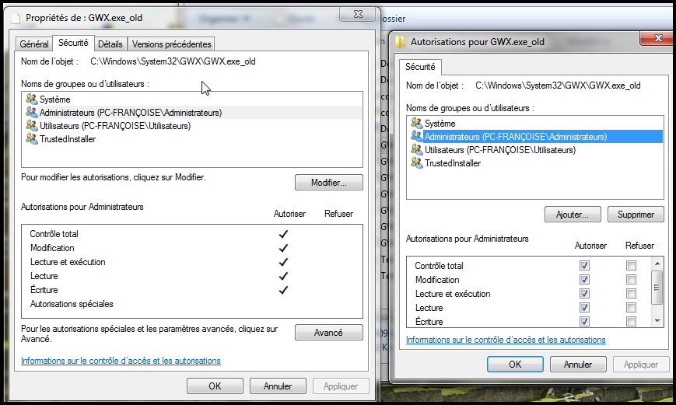Image resolution: width=676 pixels, height=405 pixels.
Task: Click the Modifier... button
Action: coord(329,182)
